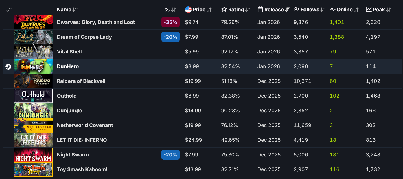The width and height of the screenshot is (403, 179).
Task: Click the chart icon in Peak header
Action: point(369,10)
